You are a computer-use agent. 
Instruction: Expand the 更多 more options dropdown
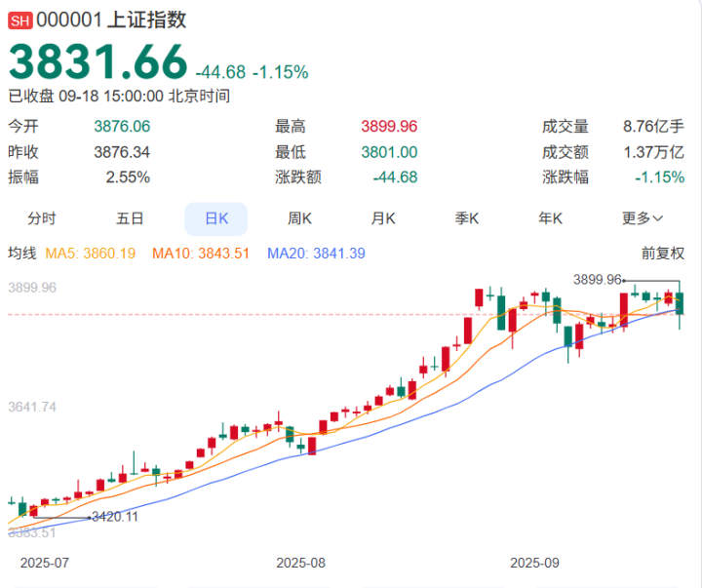[642, 218]
